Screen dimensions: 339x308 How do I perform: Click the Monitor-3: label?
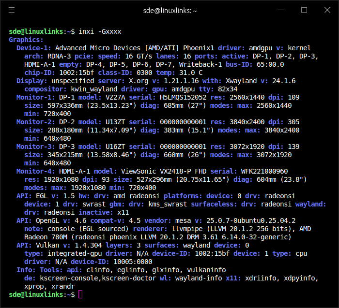pyautogui.click(x=36, y=147)
